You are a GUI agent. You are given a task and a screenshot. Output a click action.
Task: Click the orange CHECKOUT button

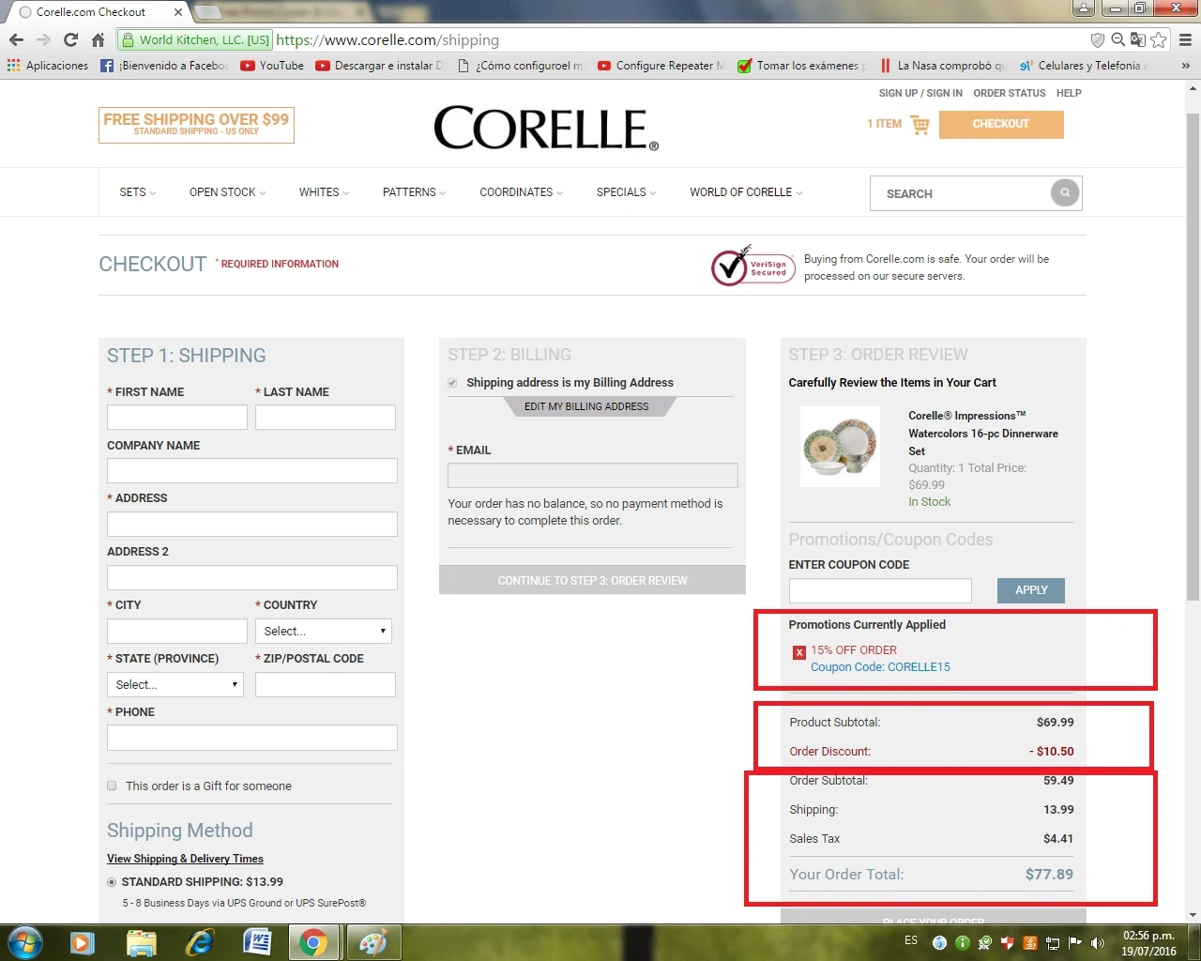click(x=1001, y=125)
